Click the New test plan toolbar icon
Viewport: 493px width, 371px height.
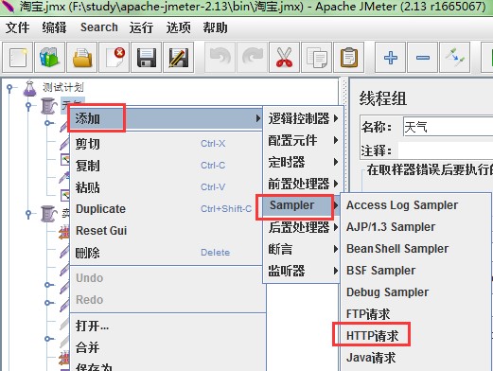pos(18,58)
